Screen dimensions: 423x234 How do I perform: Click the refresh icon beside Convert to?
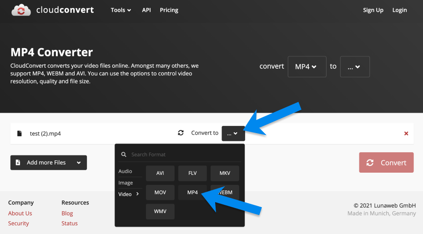pyautogui.click(x=181, y=133)
